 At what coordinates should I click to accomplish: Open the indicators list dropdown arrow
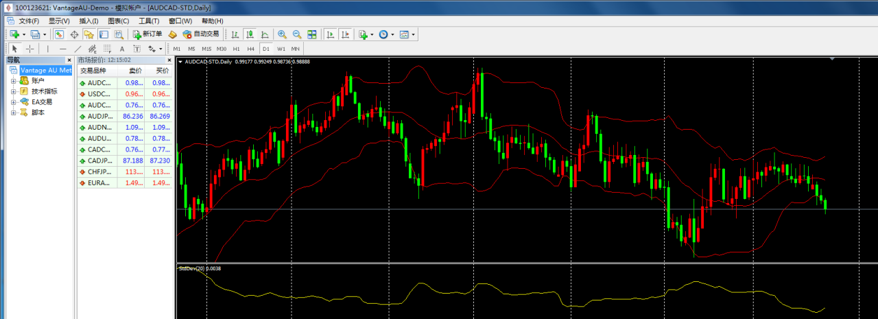tap(372, 34)
